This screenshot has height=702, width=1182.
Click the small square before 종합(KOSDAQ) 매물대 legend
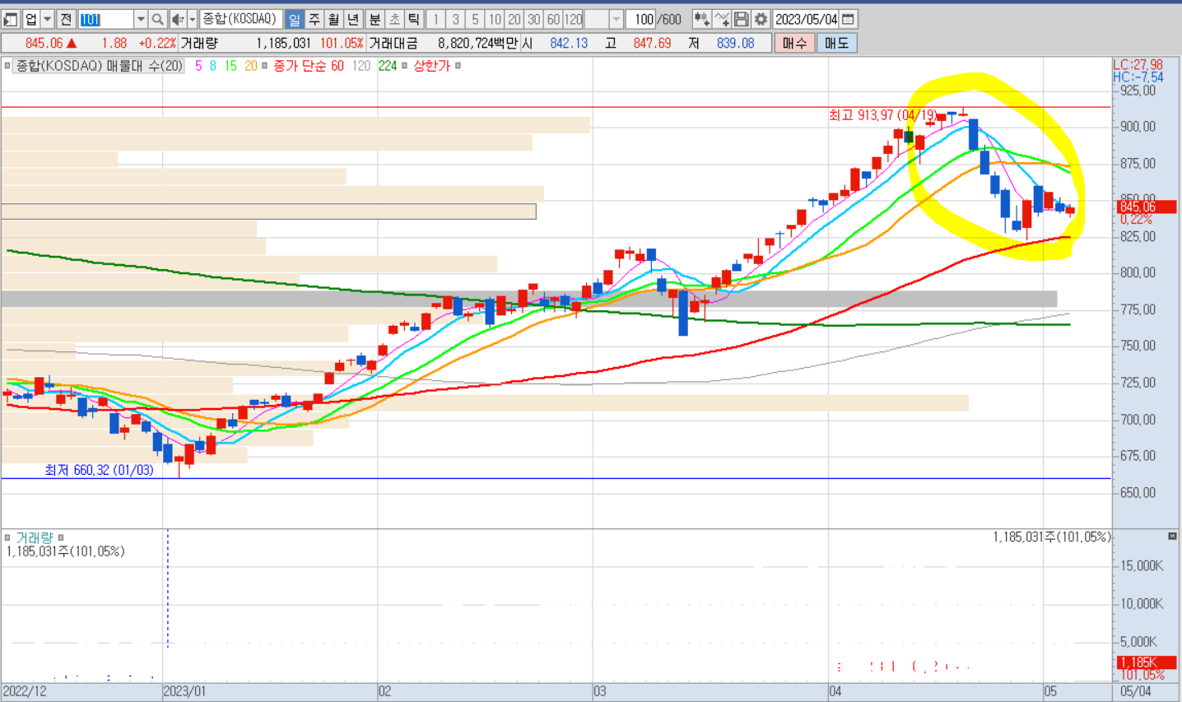coord(7,66)
